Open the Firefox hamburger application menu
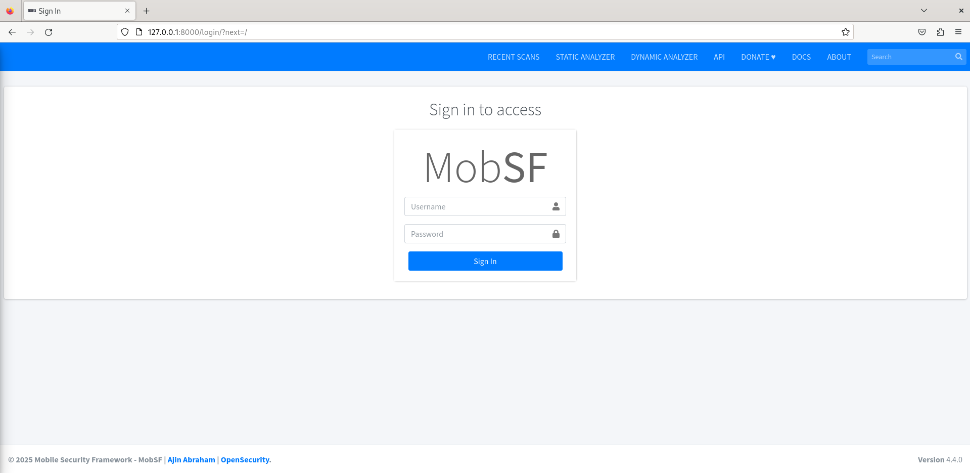This screenshot has width=970, height=473. pyautogui.click(x=958, y=32)
